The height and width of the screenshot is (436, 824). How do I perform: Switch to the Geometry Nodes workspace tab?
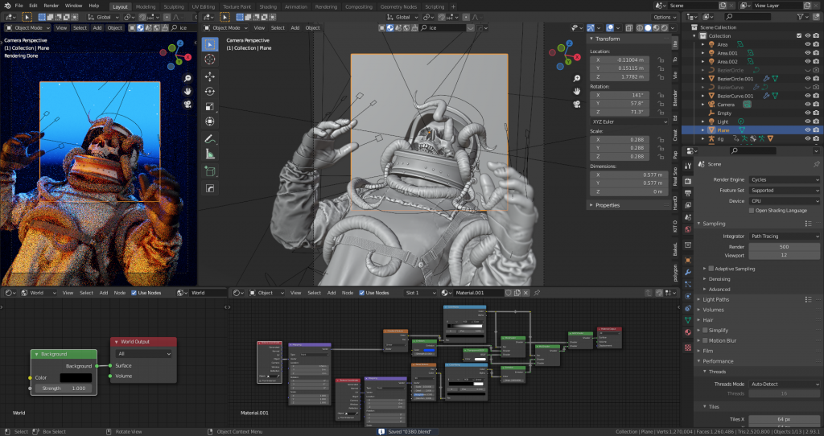[x=398, y=6]
